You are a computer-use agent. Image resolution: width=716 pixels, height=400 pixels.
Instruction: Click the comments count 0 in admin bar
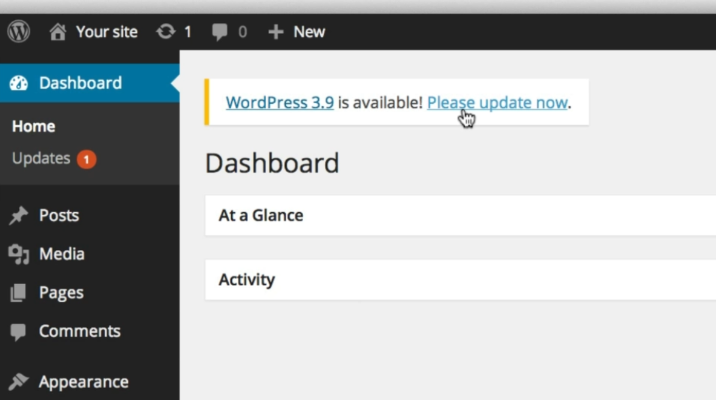click(x=243, y=32)
